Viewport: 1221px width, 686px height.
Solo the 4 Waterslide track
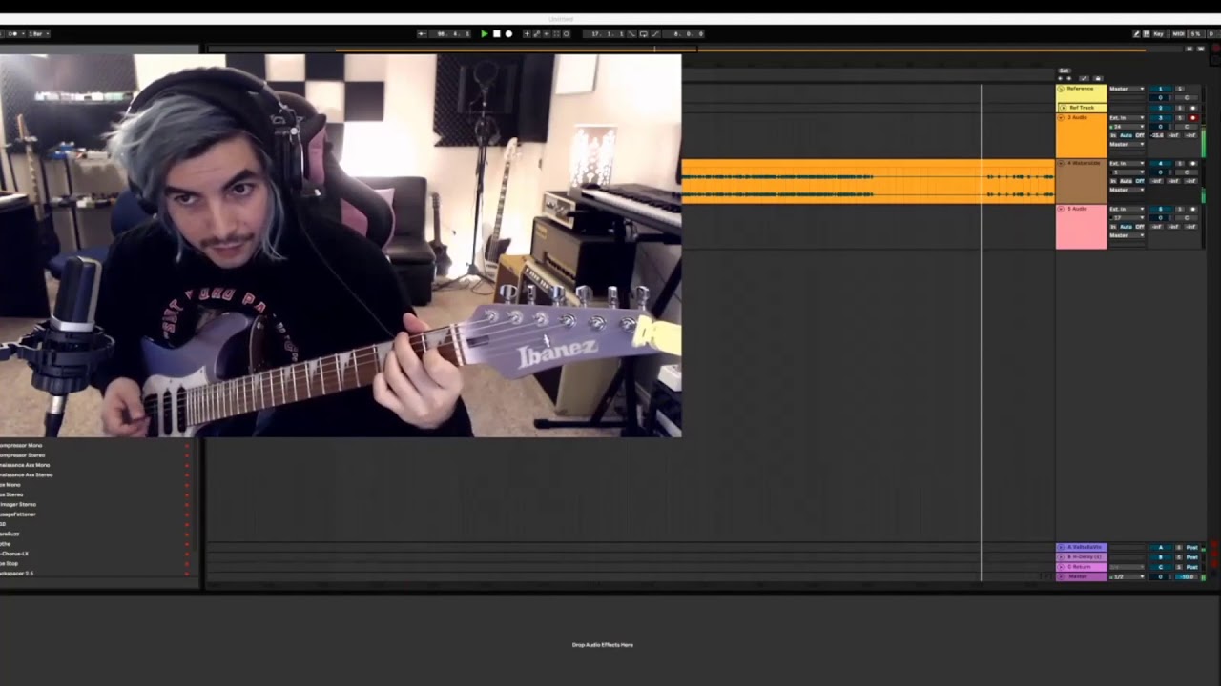click(x=1180, y=163)
